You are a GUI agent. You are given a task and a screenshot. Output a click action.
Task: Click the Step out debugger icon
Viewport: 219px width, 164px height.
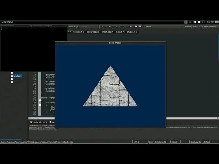tap(117, 26)
